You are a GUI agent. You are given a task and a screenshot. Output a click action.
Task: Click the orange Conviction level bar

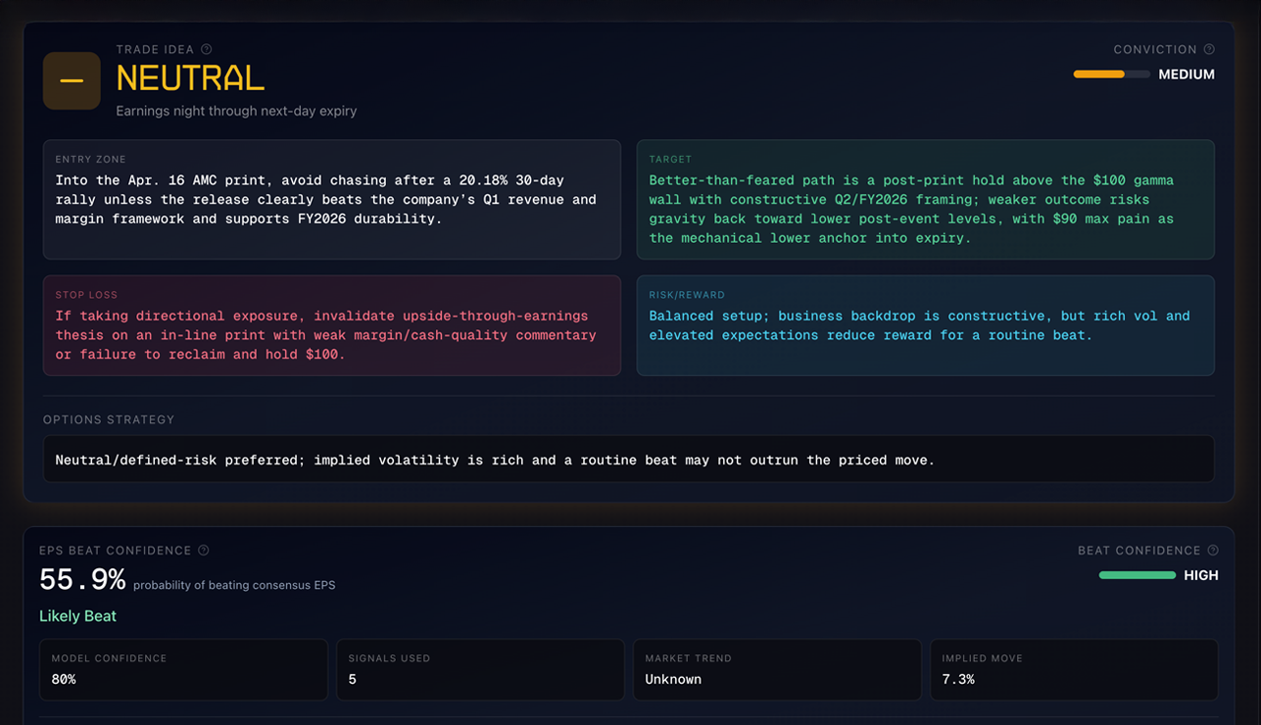[x=1110, y=74]
